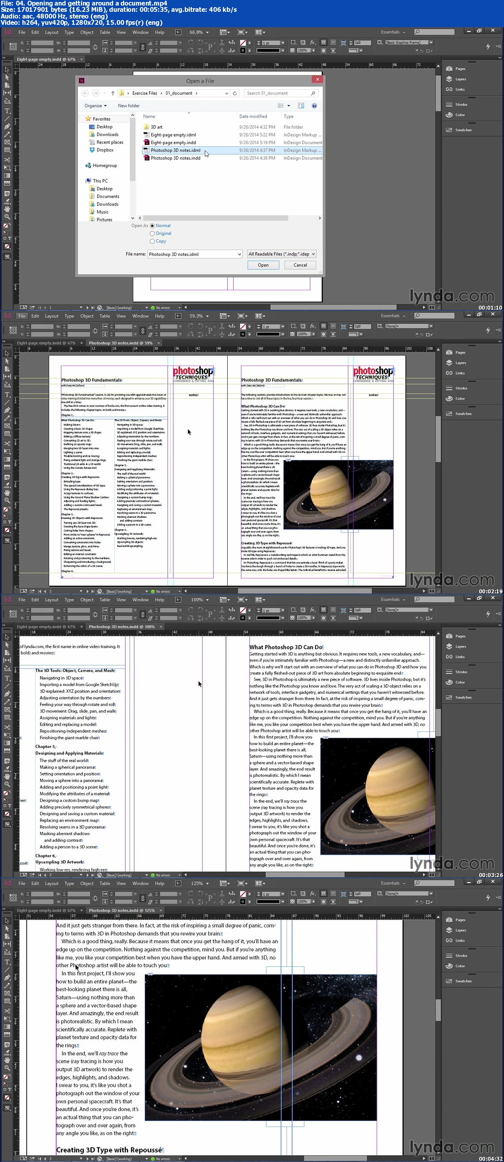Open the Basic Graphics Frame object style dropdown
The width and height of the screenshot is (504, 1162).
pyautogui.click(x=431, y=42)
